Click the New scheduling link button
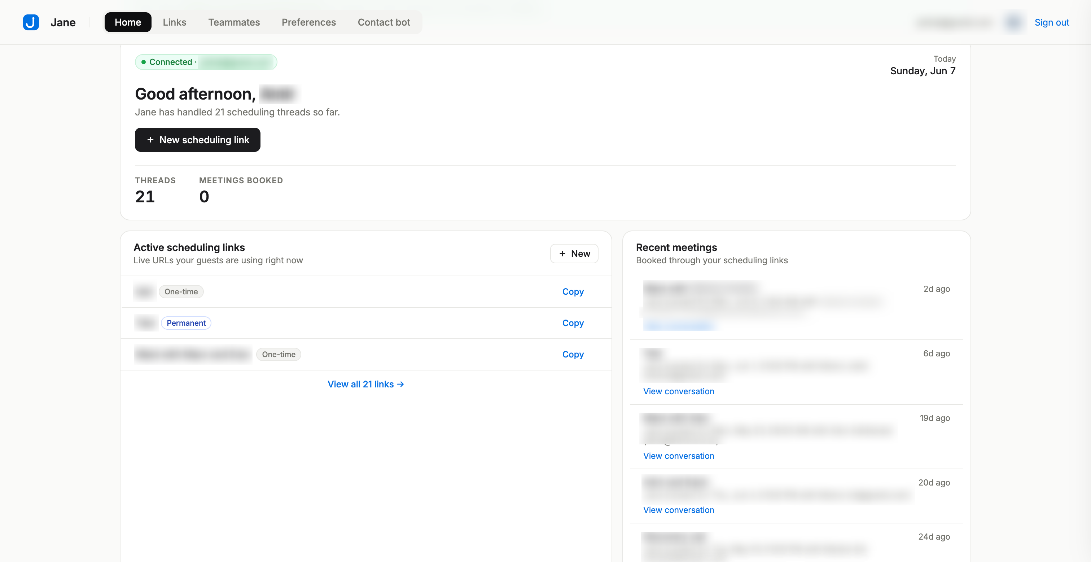This screenshot has height=562, width=1091. (x=197, y=140)
